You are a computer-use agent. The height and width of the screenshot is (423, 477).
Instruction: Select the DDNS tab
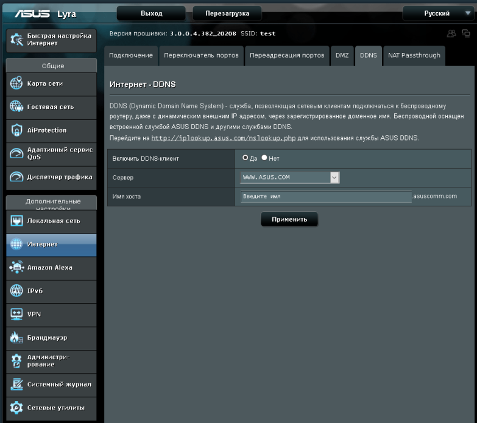point(368,55)
